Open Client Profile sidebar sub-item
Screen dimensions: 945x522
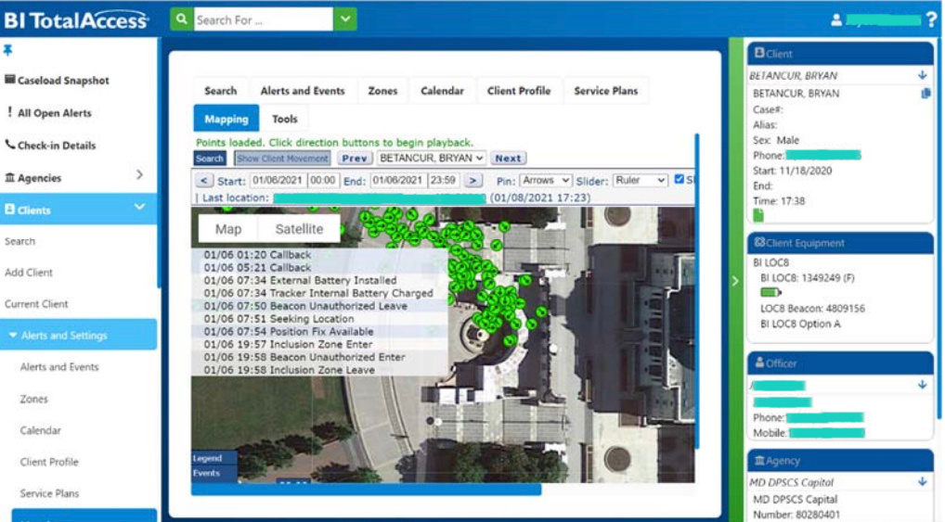pyautogui.click(x=49, y=462)
